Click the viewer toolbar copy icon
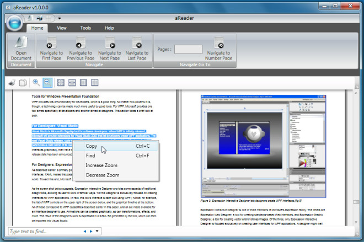364x242 pixels. pos(23,83)
